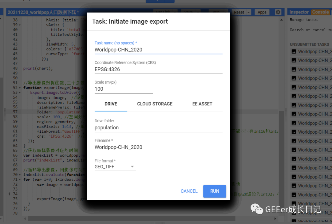Click line number 57 in the gutter
This screenshot has height=224, width=332.
(15, 112)
